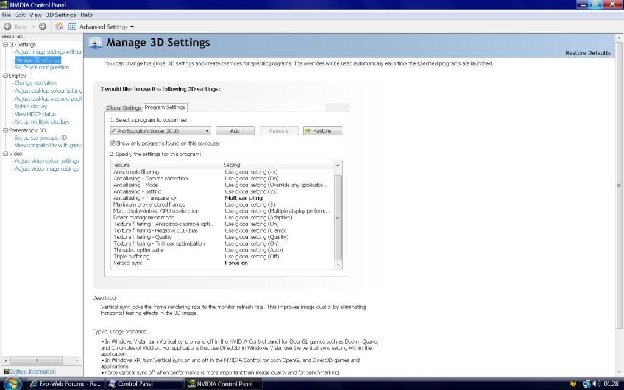Click the settings list scroll down arrow
624x390 pixels.
coord(338,264)
